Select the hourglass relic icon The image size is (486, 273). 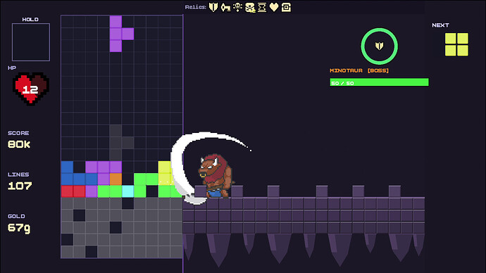point(262,7)
